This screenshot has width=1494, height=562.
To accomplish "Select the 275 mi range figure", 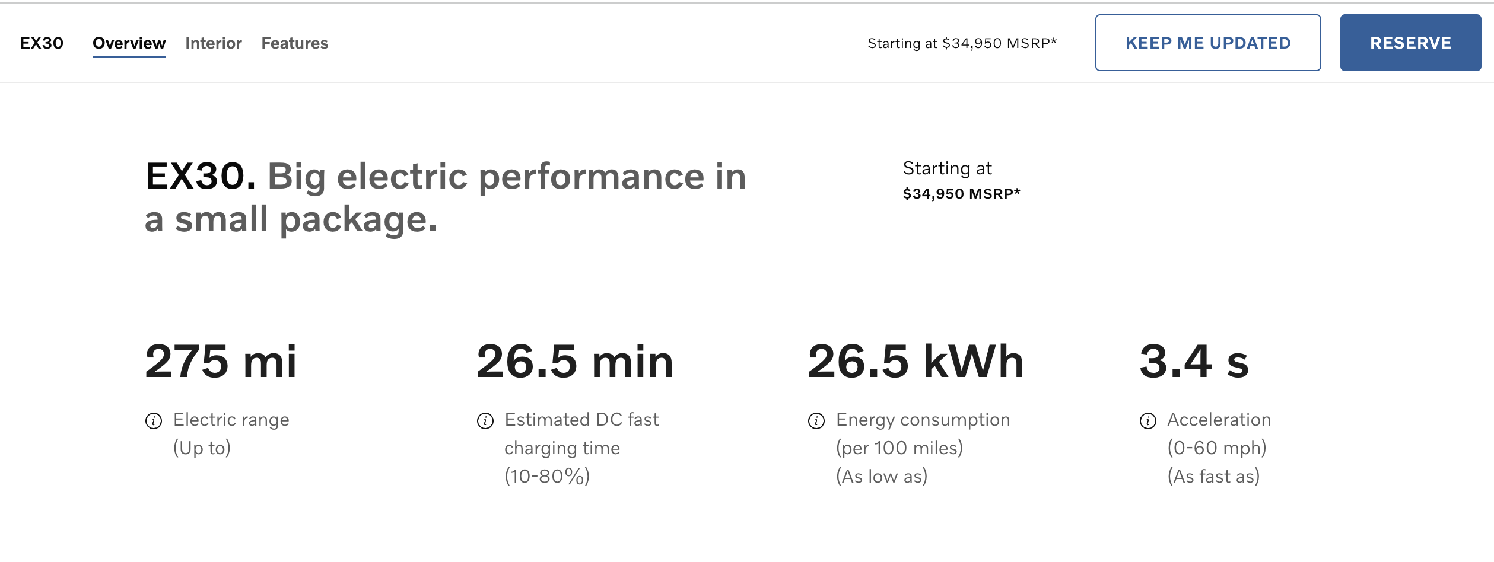I will point(221,361).
